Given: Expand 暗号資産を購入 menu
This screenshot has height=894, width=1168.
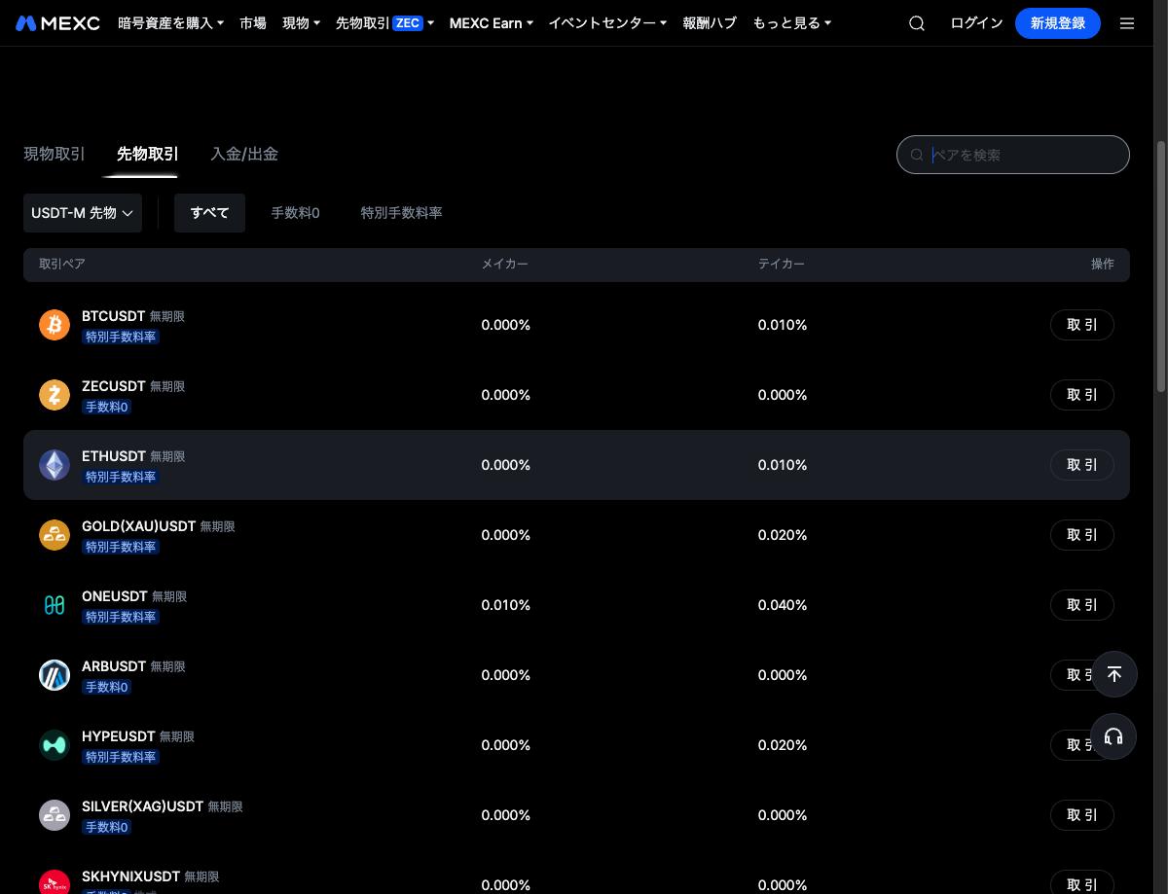Looking at the screenshot, I should pos(170,22).
